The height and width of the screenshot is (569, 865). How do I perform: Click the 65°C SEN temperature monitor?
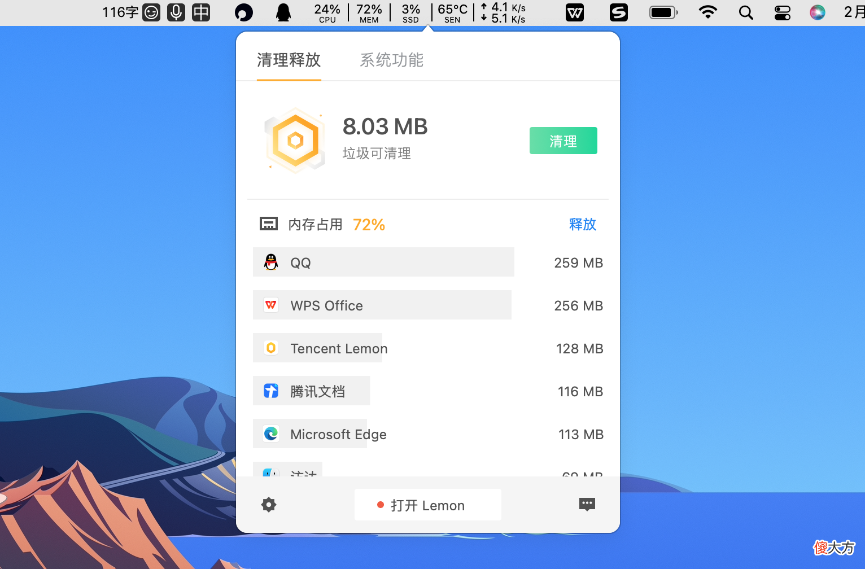click(x=453, y=12)
